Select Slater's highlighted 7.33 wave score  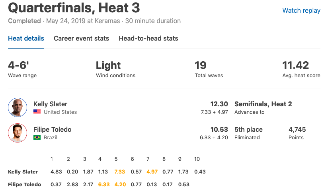tap(119, 172)
